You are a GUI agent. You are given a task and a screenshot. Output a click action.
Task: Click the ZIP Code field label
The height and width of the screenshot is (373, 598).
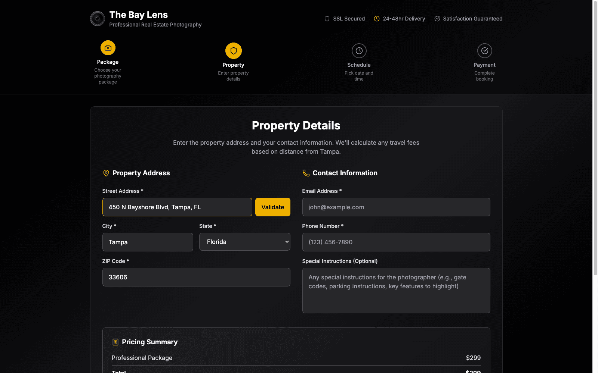[115, 261]
